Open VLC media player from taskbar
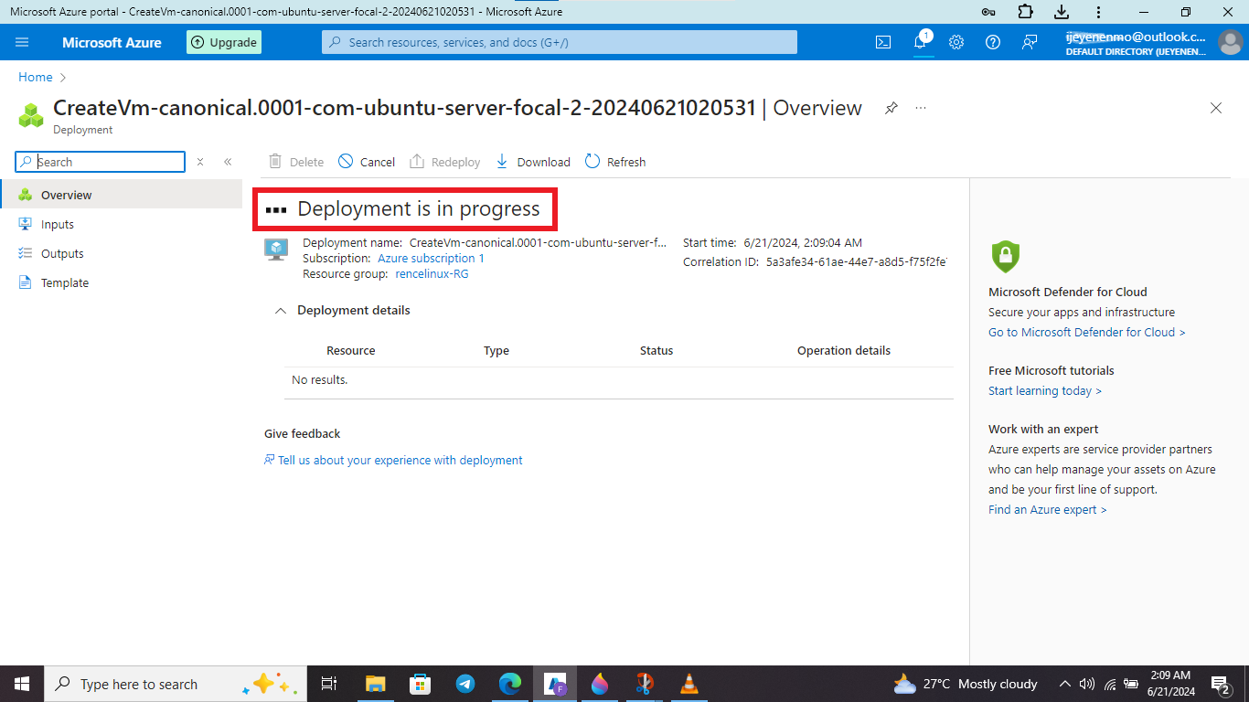Image resolution: width=1249 pixels, height=702 pixels. [x=689, y=684]
